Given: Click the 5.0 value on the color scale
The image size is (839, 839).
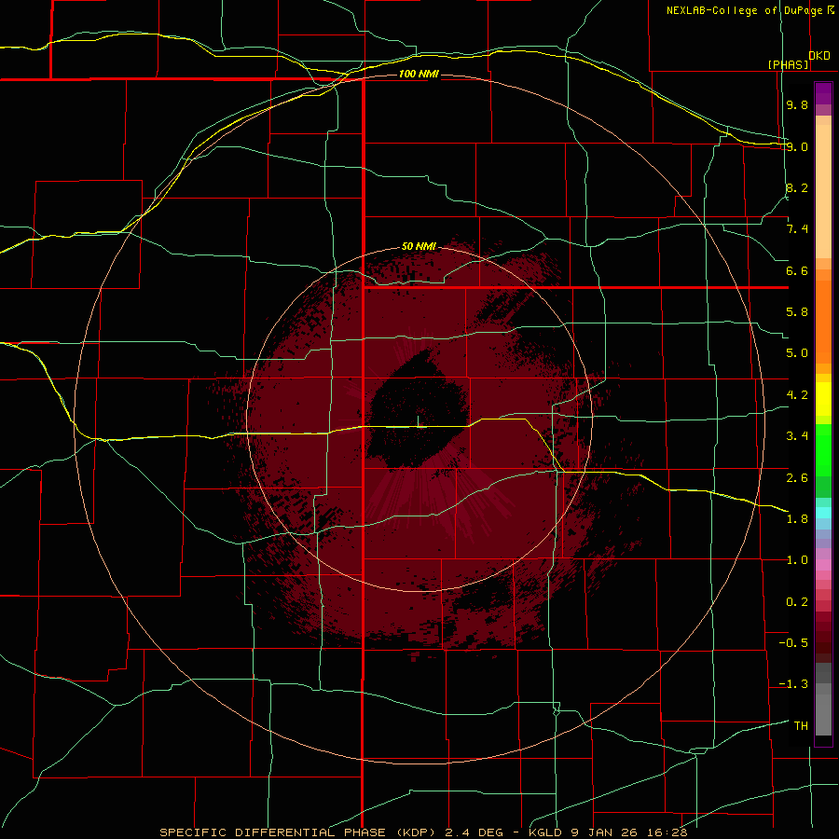Looking at the screenshot, I should (797, 353).
